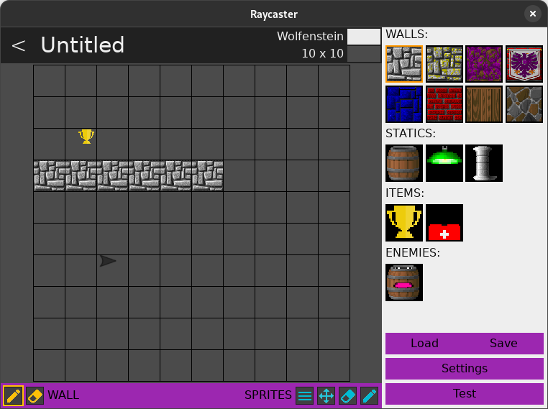The image size is (548, 409).
Task: Open the Settings panel
Action: tap(465, 369)
